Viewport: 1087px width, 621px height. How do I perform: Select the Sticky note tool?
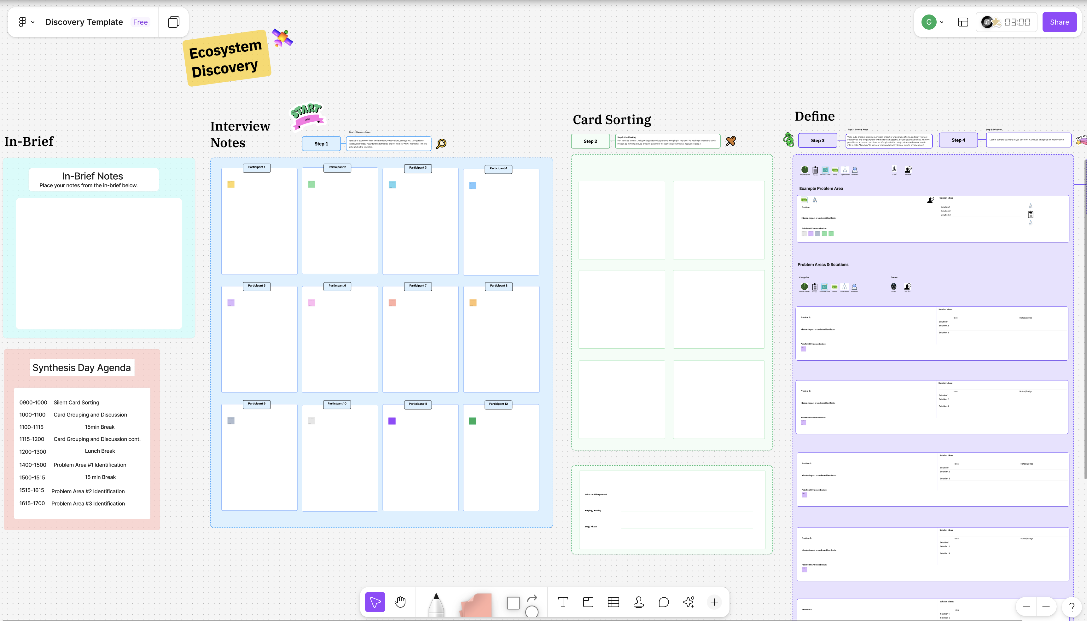click(x=476, y=605)
